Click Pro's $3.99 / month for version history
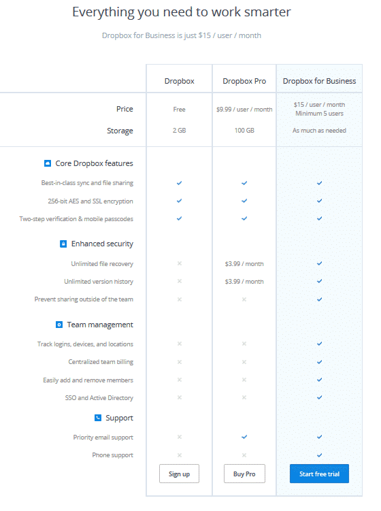 (x=244, y=281)
